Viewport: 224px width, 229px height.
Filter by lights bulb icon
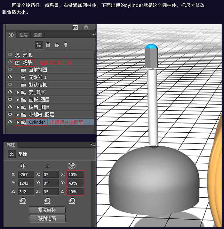coord(66,45)
